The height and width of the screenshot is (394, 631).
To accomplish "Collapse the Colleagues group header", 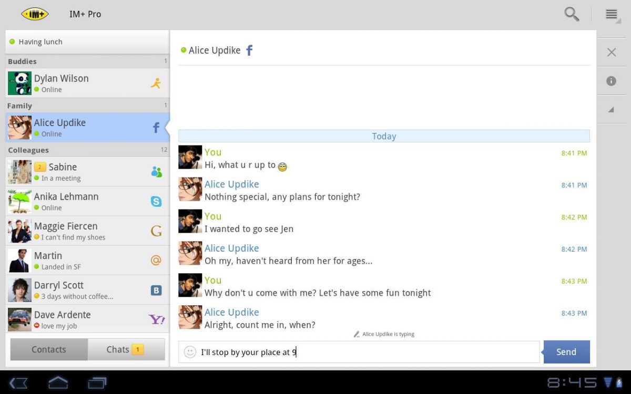I will [87, 150].
